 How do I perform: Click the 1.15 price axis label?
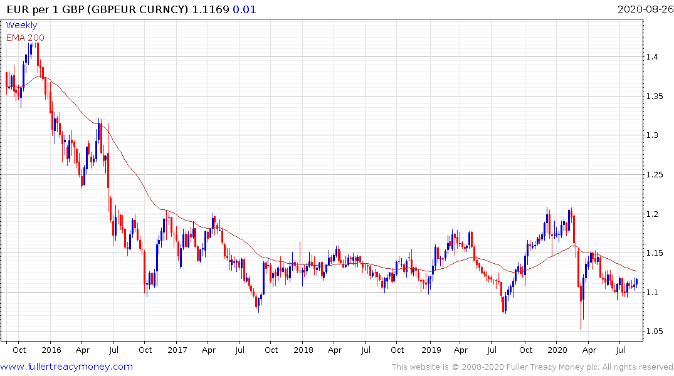[654, 253]
